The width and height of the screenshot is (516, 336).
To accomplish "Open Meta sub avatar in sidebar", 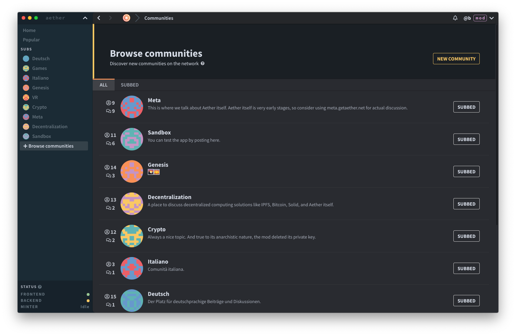I will point(26,117).
